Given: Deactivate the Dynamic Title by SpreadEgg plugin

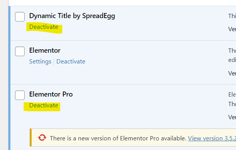Looking at the screenshot, I should [44, 27].
